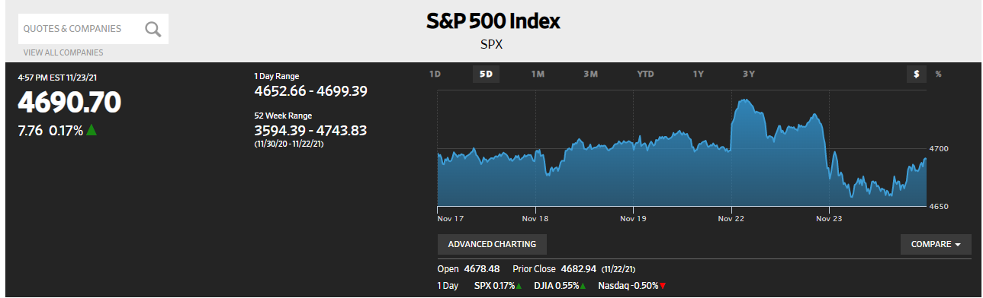Select the 3Y chart range

748,74
